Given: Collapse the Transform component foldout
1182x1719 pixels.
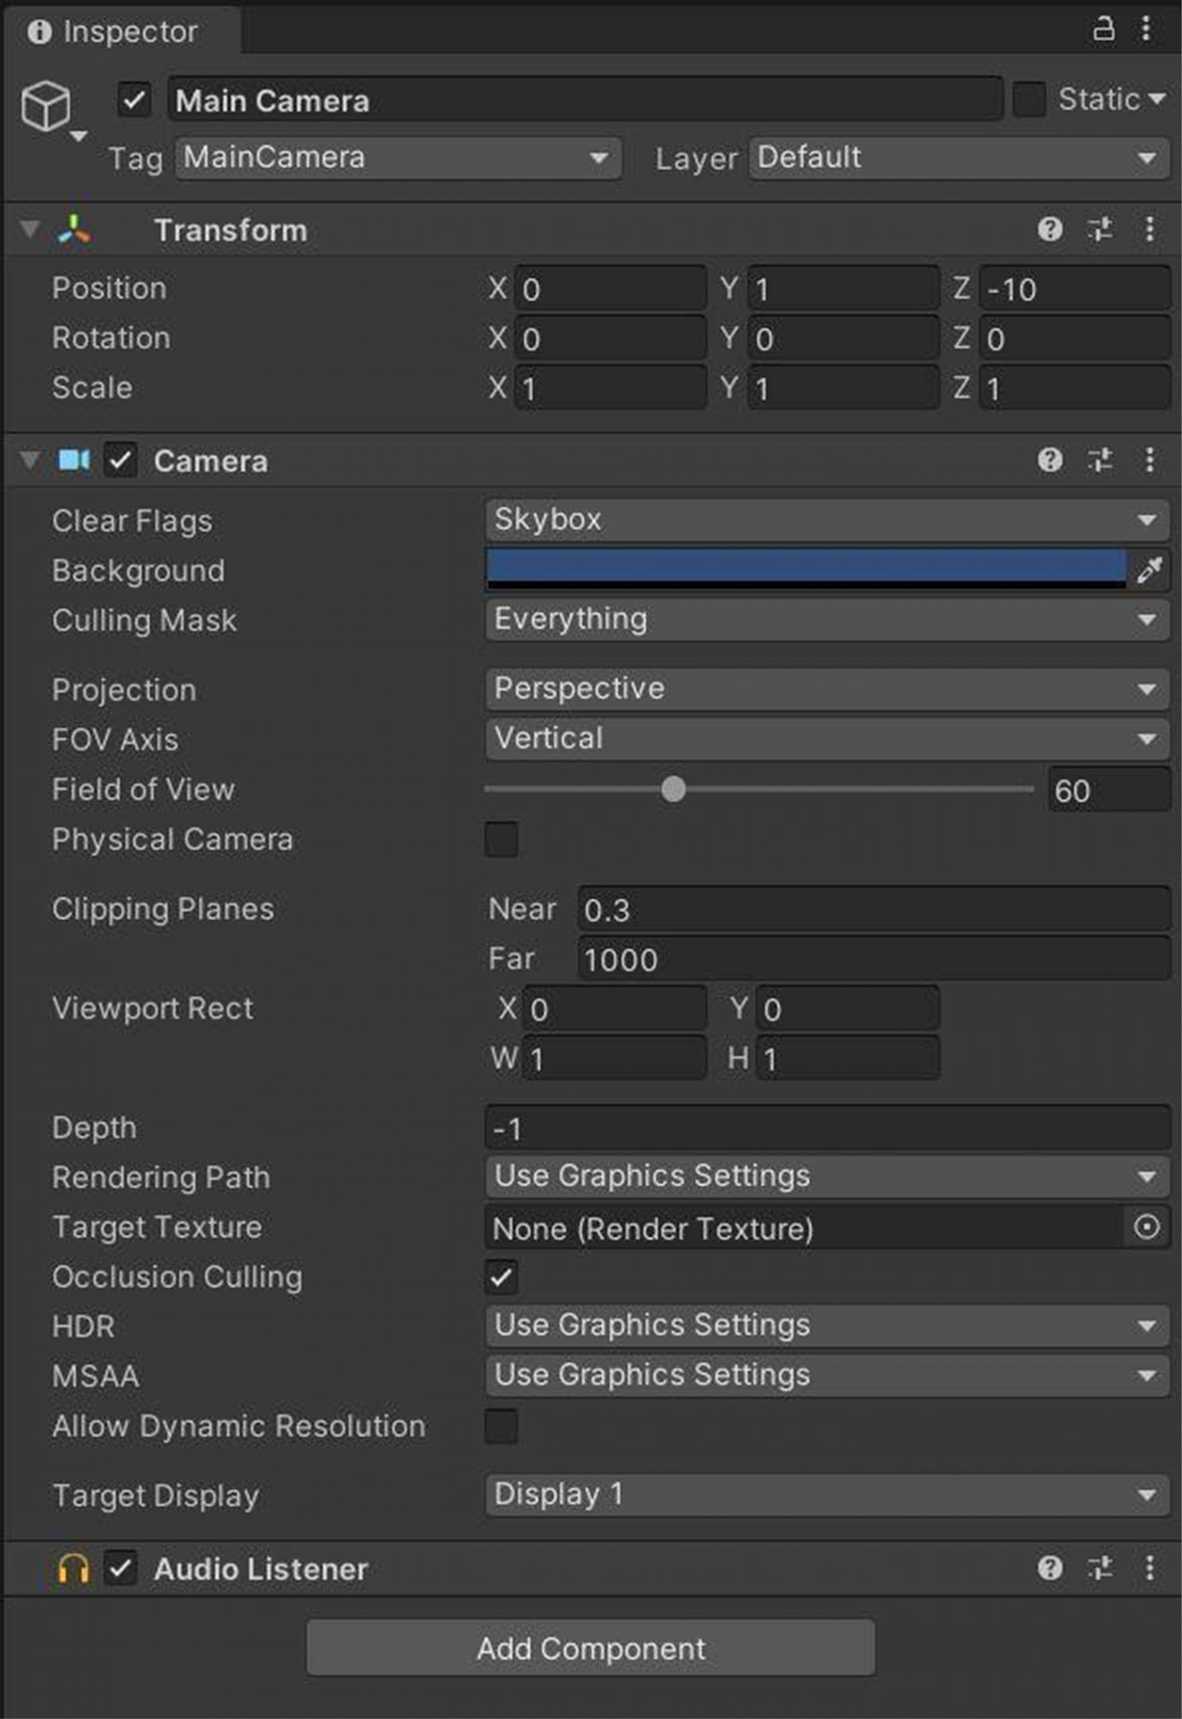Looking at the screenshot, I should [30, 230].
